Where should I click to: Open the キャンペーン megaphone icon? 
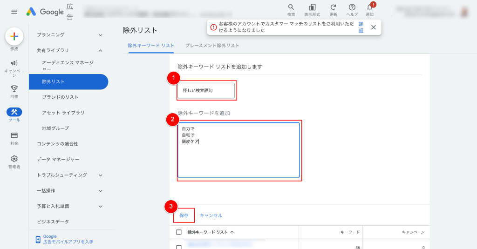14,63
